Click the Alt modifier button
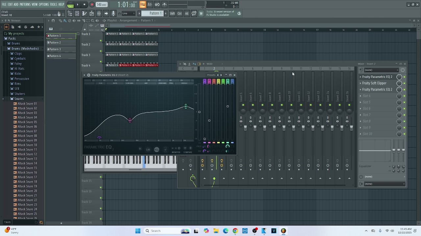The height and width of the screenshot is (236, 421). (x=187, y=13)
